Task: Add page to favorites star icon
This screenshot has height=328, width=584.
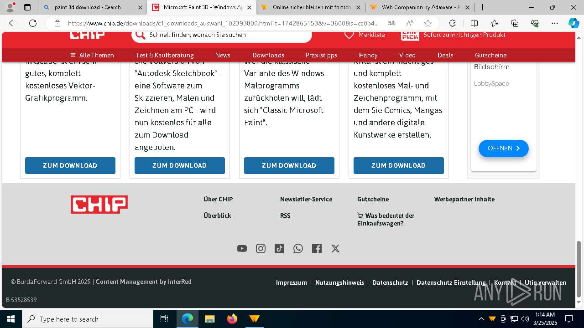Action: click(x=428, y=23)
